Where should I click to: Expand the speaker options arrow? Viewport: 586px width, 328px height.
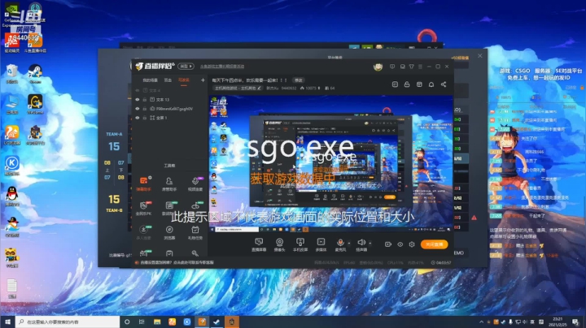[370, 243]
